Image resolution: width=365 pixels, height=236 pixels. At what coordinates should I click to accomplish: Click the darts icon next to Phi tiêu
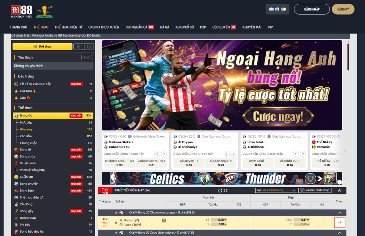[x=16, y=225]
